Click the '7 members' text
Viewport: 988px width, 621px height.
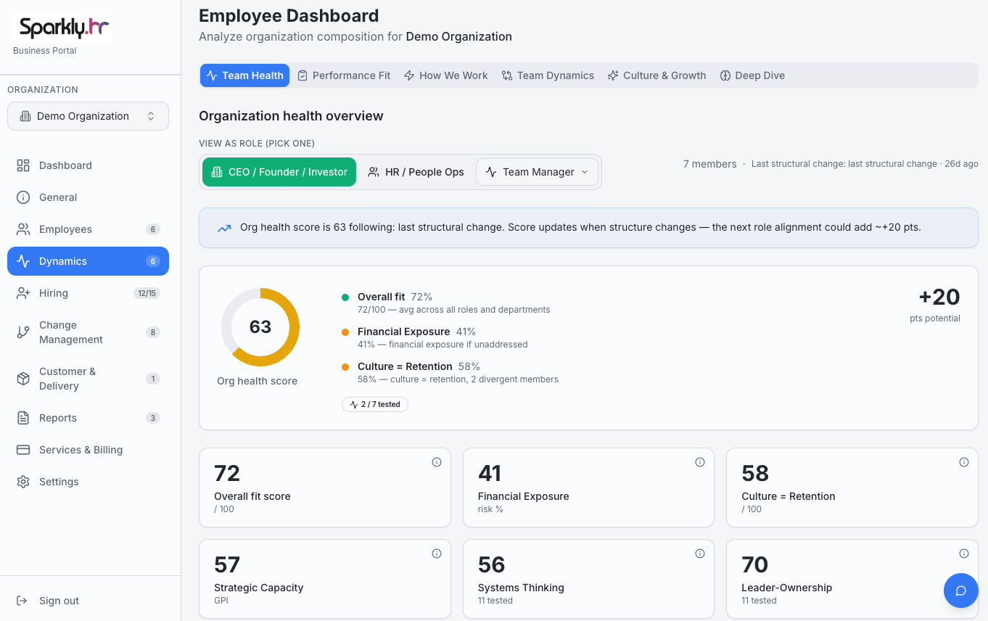tap(710, 164)
